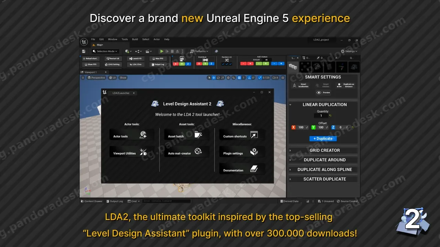
Task: Open the Actor menu
Action: pyautogui.click(x=156, y=39)
